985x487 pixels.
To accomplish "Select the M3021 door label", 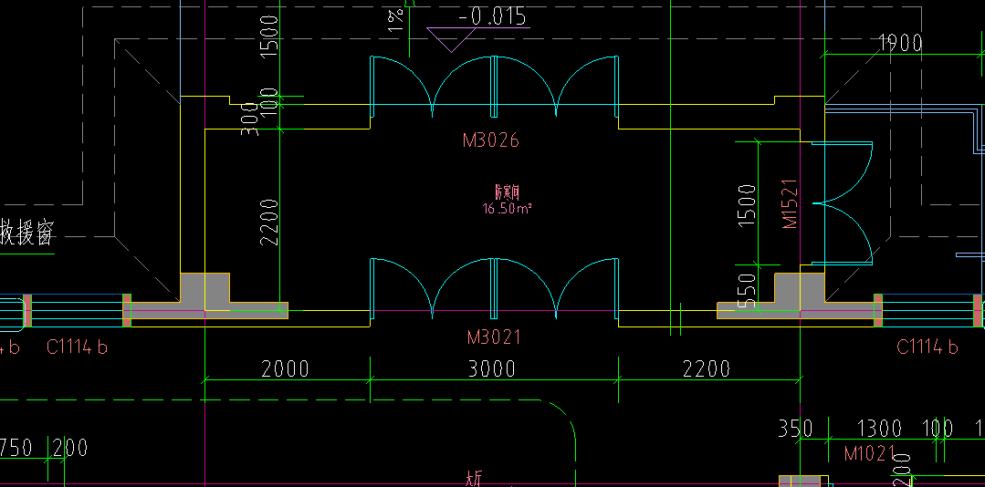I will pos(494,337).
